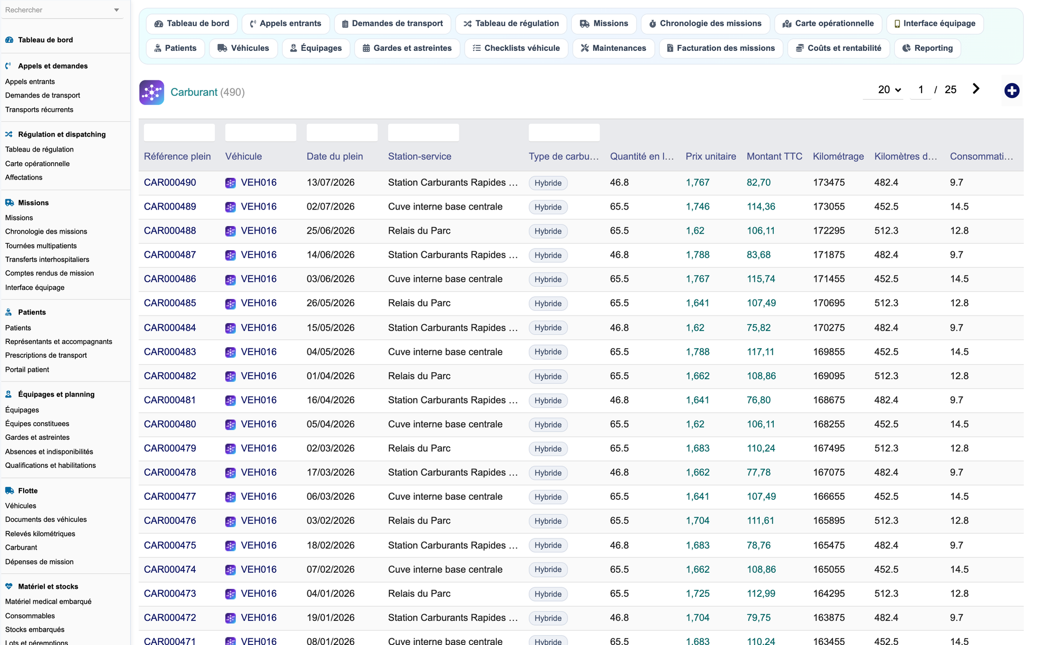Click the vehicle icon beside VEH016 in row CAR000490
This screenshot has height=645, width=1042.
click(x=230, y=183)
